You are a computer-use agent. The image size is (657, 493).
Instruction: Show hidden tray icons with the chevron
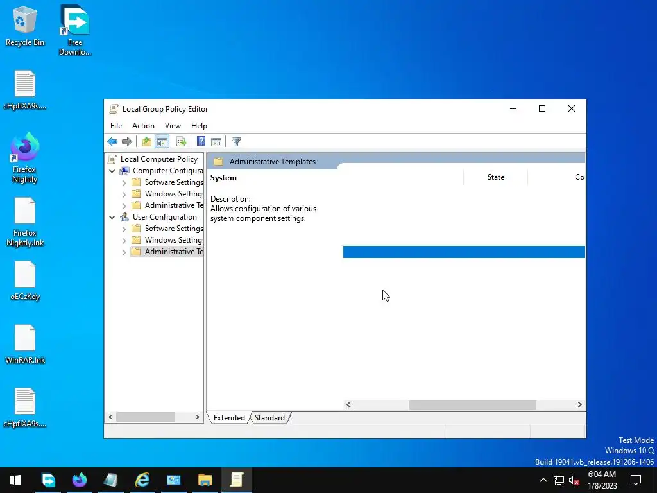[543, 480]
